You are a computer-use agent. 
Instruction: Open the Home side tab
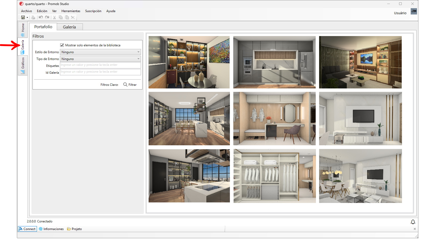[x=23, y=30]
